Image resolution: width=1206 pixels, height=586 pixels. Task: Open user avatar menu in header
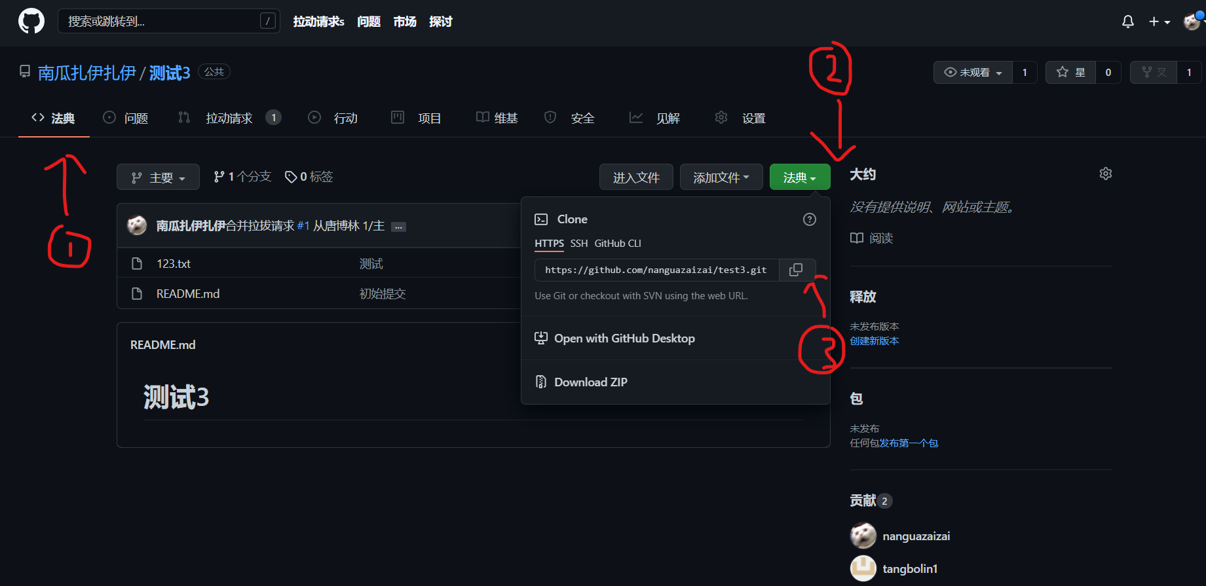[x=1192, y=22]
